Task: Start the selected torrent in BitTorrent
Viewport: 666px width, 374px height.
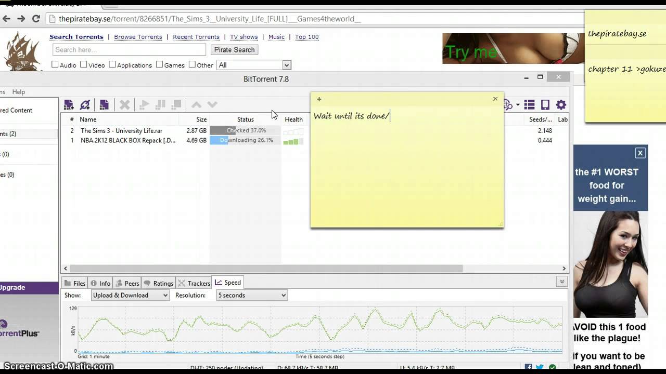Action: tap(145, 105)
